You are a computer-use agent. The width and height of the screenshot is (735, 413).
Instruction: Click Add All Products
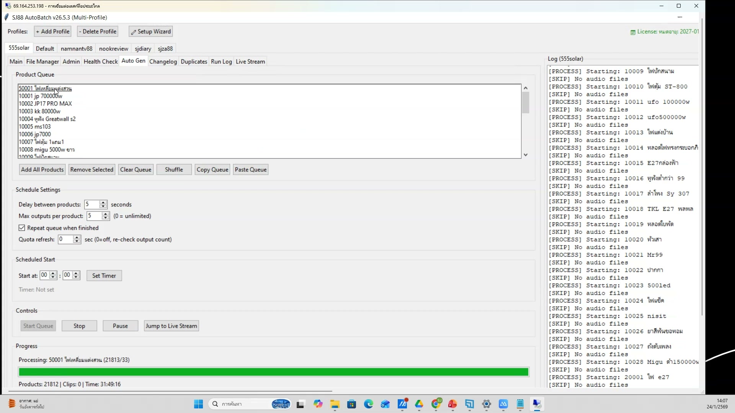[x=42, y=169]
